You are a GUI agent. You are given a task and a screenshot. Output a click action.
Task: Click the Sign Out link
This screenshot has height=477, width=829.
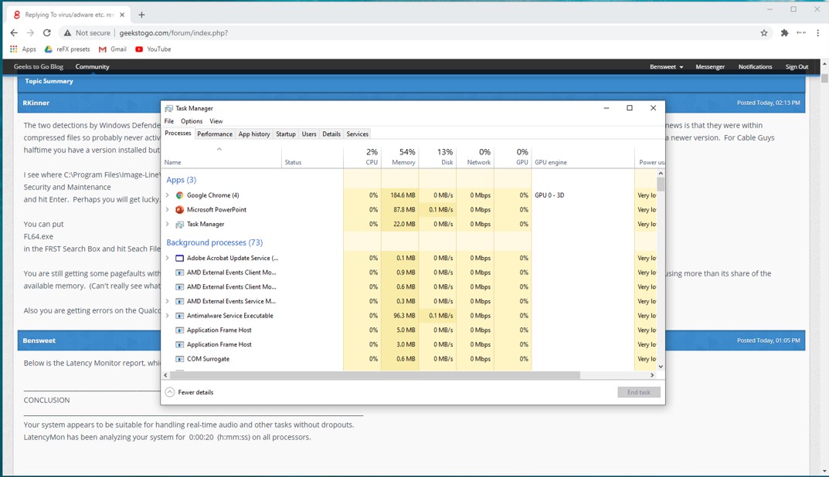pos(797,66)
